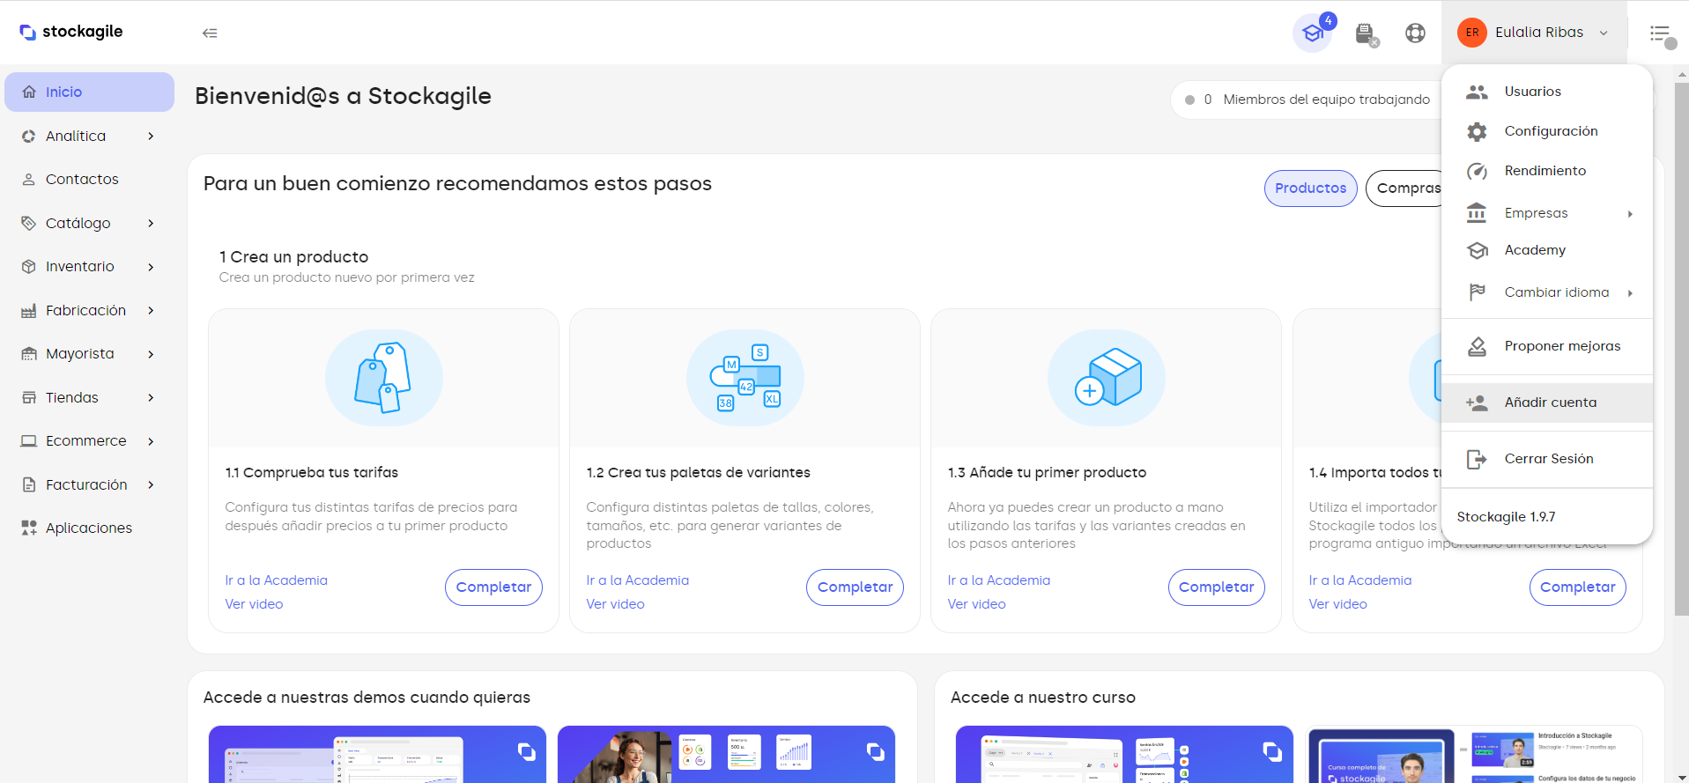
Task: Open Ver video for step 1.2
Action: point(615,604)
